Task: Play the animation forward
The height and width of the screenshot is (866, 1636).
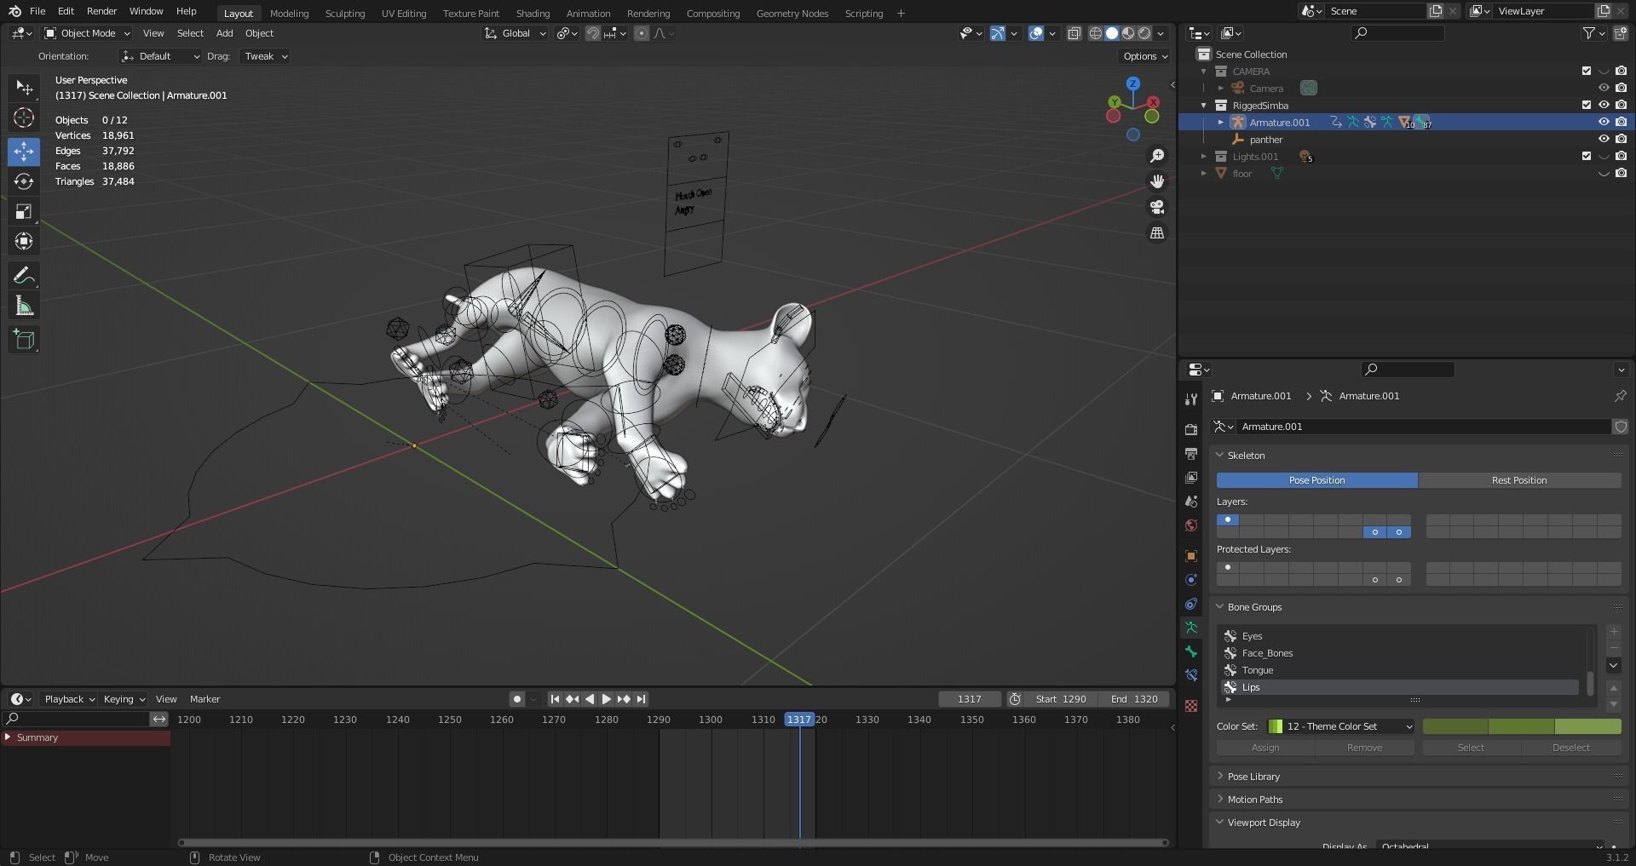Action: (607, 699)
